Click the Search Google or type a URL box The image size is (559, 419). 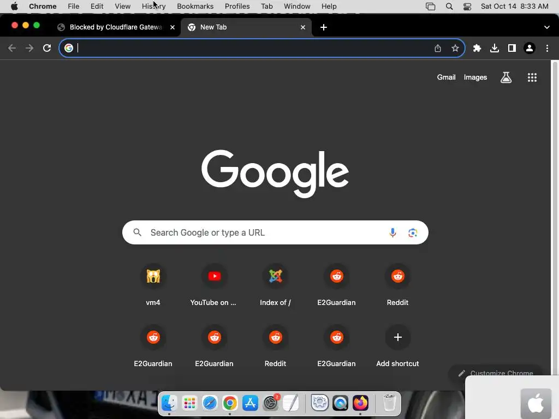[275, 232]
